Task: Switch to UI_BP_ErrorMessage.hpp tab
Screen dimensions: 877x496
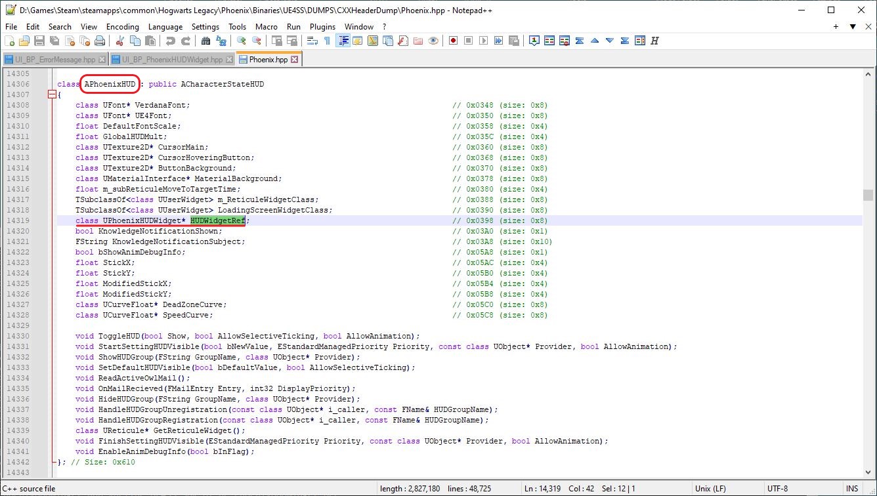Action: (55, 60)
